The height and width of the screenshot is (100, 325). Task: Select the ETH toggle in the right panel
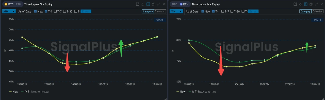point(184,4)
